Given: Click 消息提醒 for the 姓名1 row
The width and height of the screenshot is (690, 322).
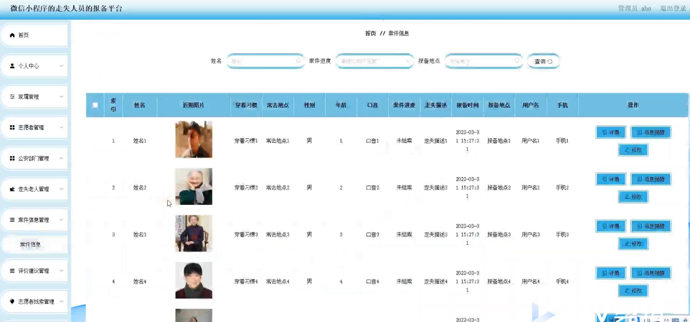Looking at the screenshot, I should pos(651,132).
